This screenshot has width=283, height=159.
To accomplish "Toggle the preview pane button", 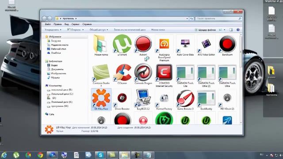I will pos(231,30).
